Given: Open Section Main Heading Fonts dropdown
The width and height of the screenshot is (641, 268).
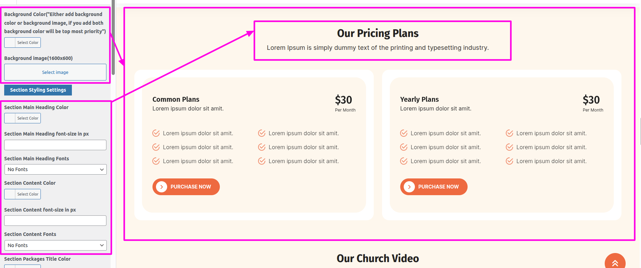Looking at the screenshot, I should point(55,170).
